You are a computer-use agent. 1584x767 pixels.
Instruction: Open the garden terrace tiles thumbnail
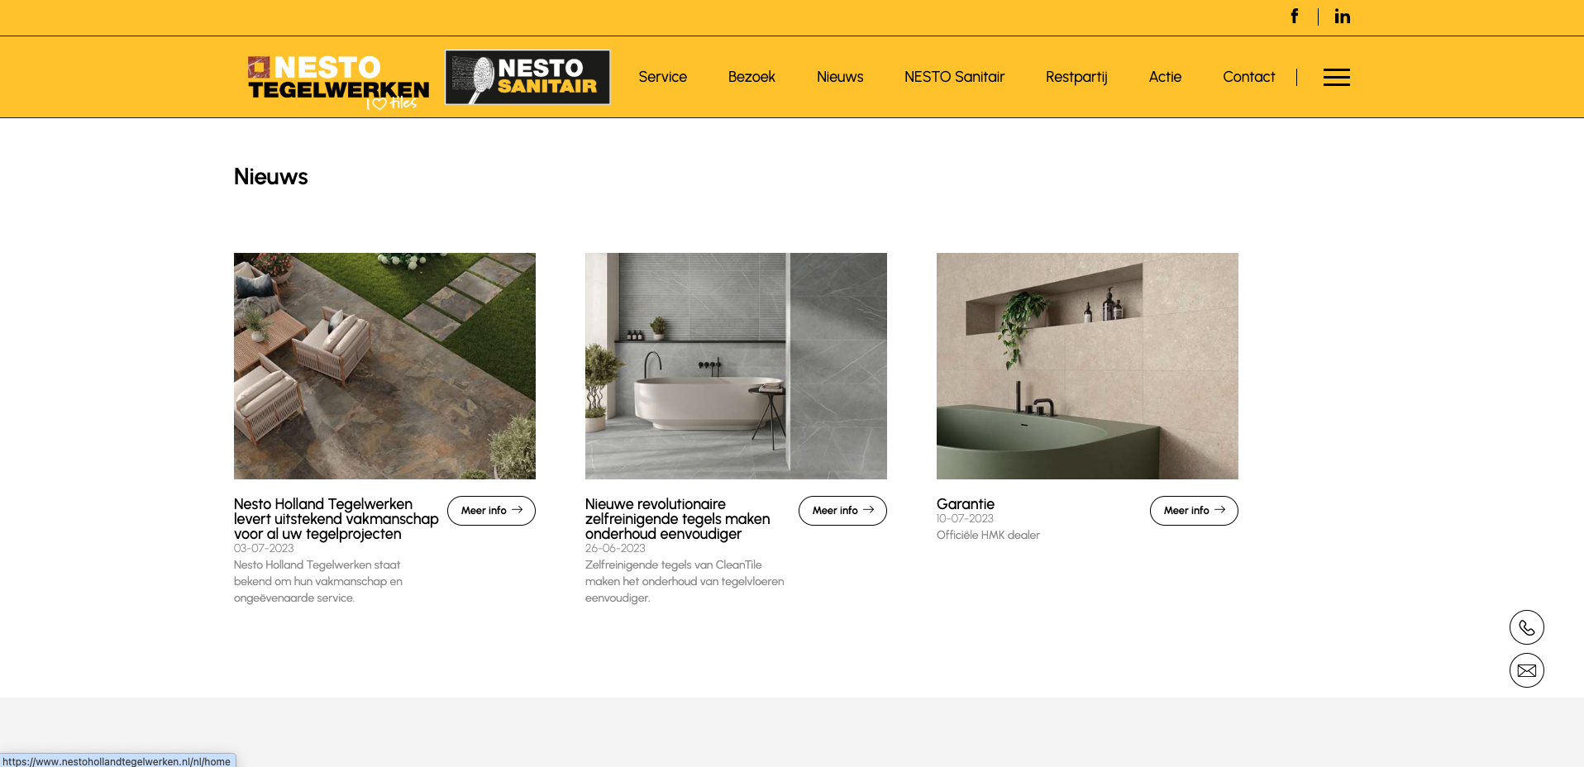[x=384, y=366]
